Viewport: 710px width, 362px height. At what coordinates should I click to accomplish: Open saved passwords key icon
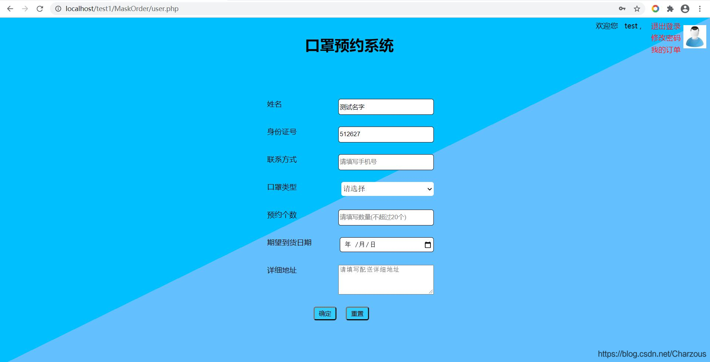[622, 9]
